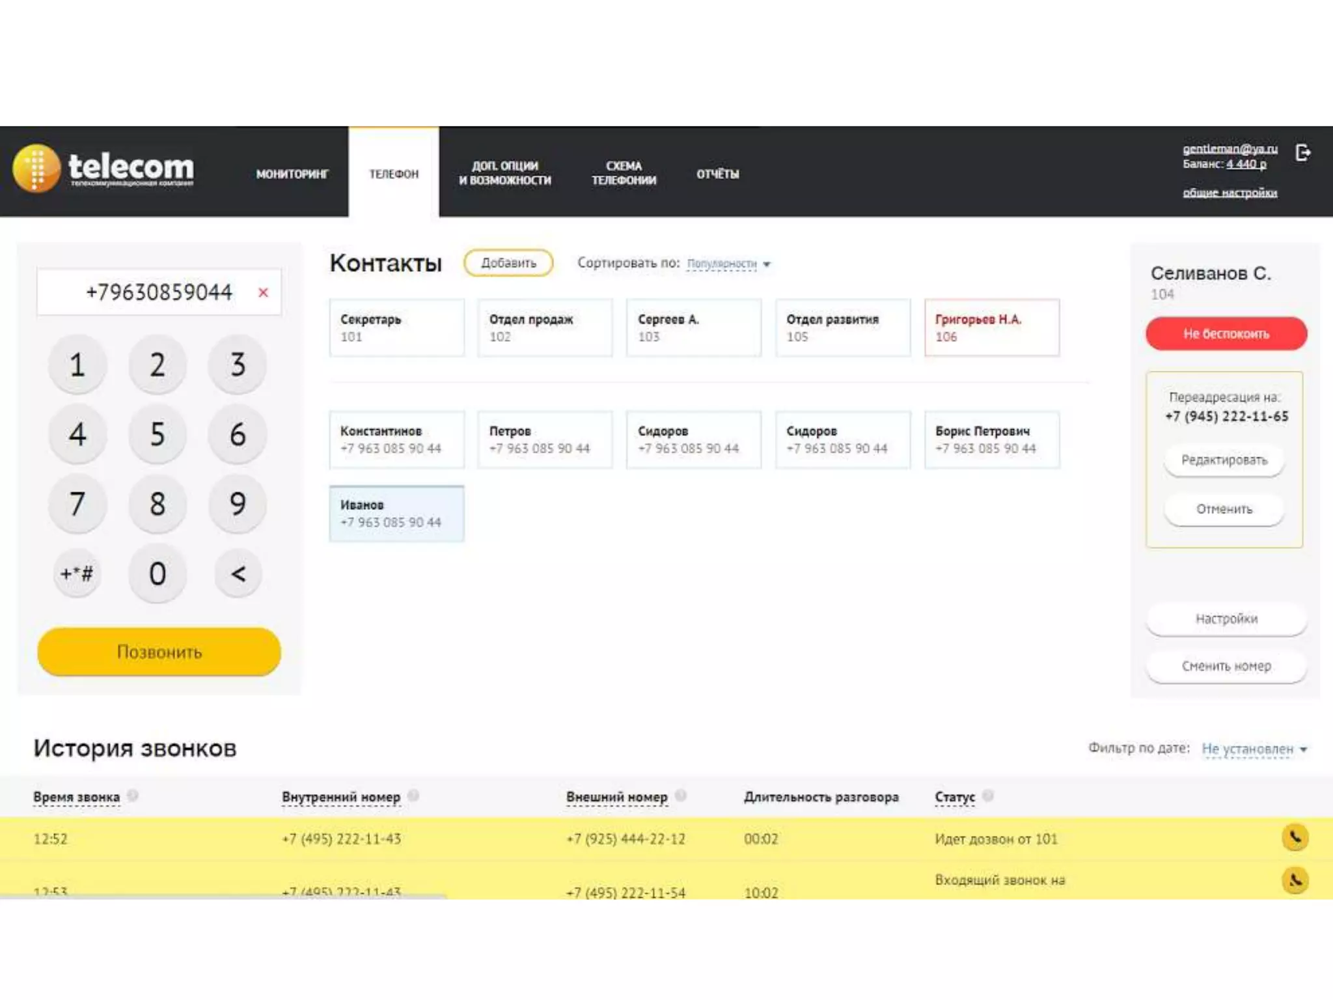Image resolution: width=1333 pixels, height=1000 pixels.
Task: Select the Иванов contact card
Action: point(396,514)
